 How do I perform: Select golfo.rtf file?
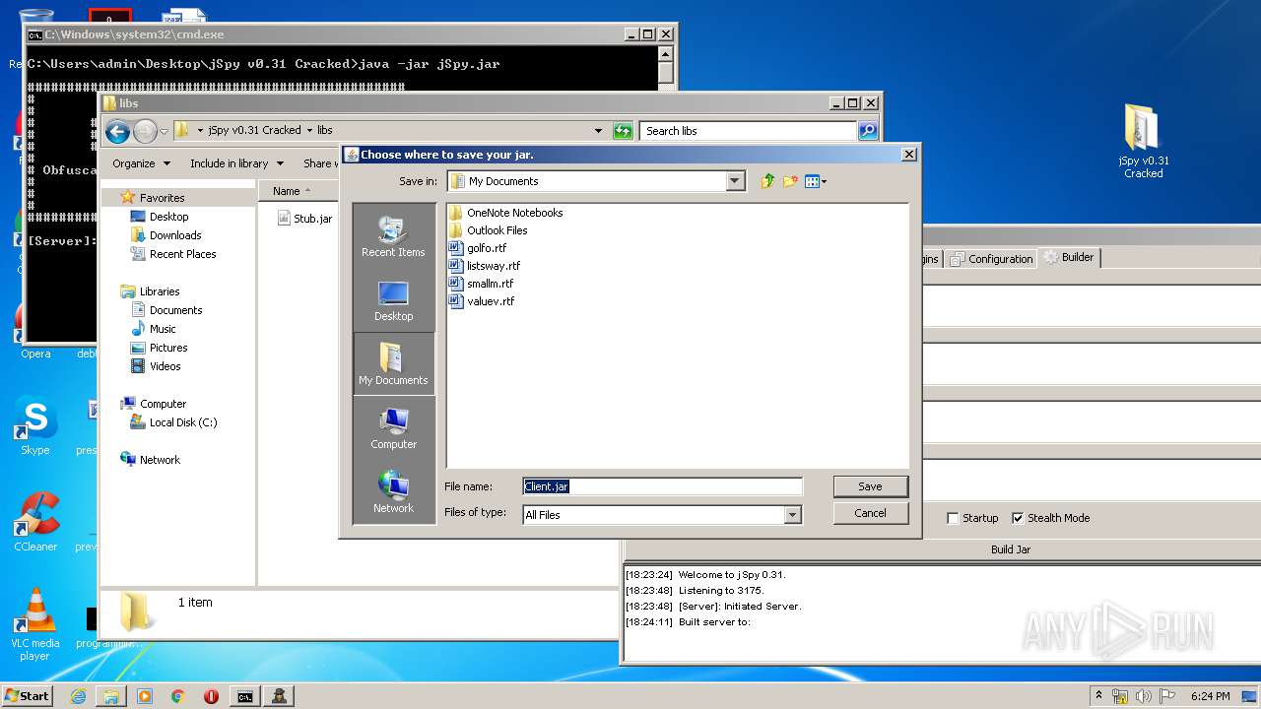(478, 248)
